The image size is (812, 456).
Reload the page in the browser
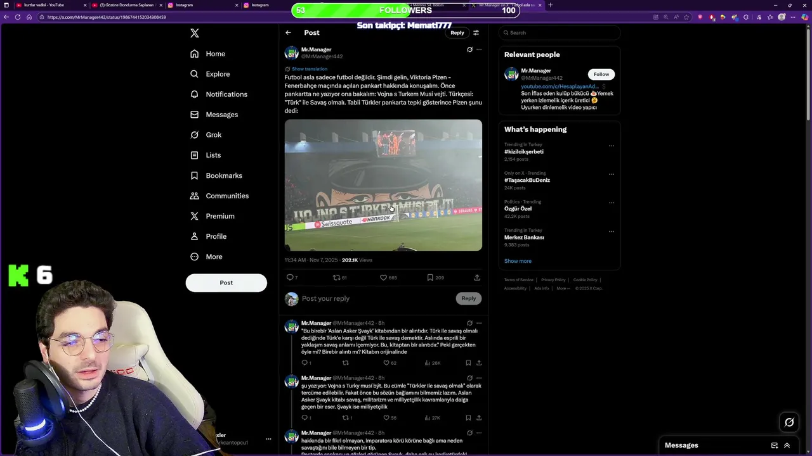pyautogui.click(x=18, y=17)
